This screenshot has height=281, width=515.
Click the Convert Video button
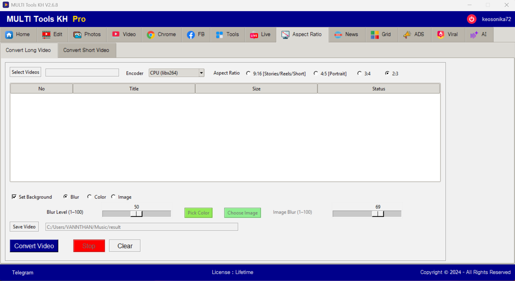coord(34,246)
